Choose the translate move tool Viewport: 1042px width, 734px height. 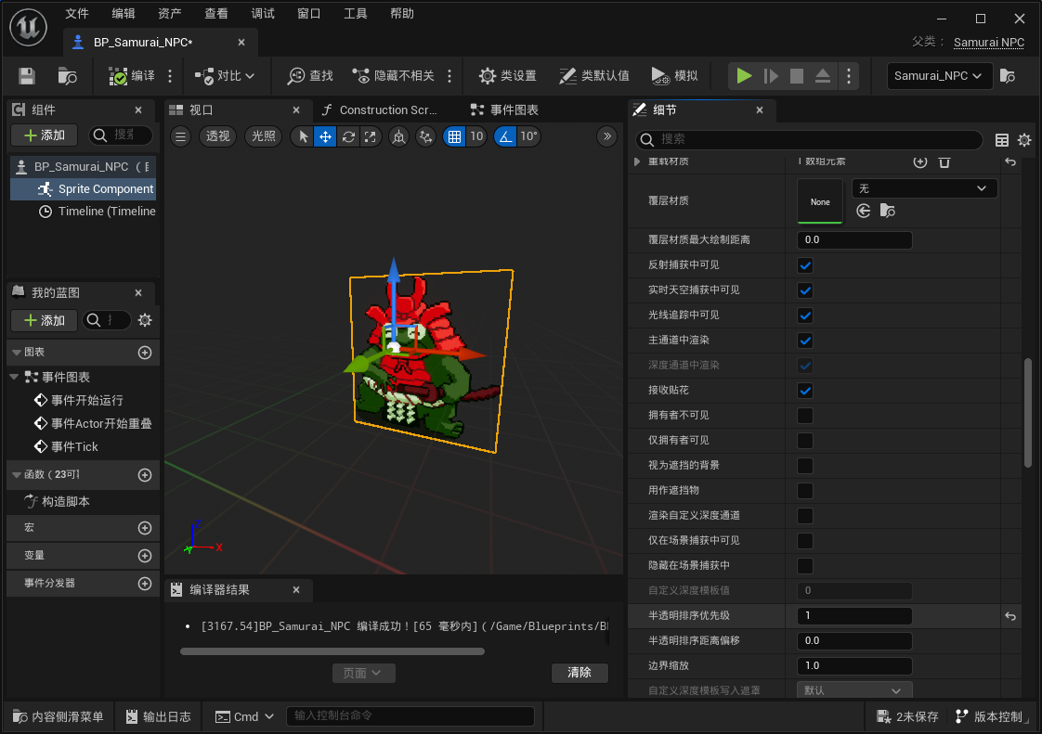326,136
